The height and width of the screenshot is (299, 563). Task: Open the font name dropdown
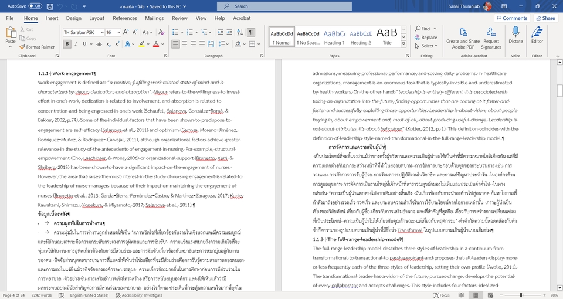coord(102,33)
